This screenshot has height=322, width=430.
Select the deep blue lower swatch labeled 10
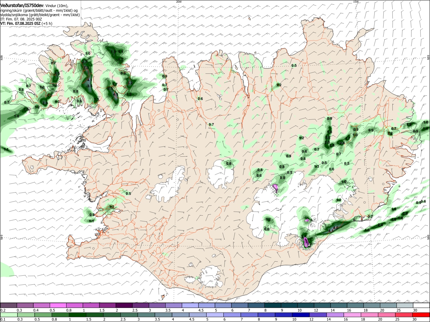point(301,315)
